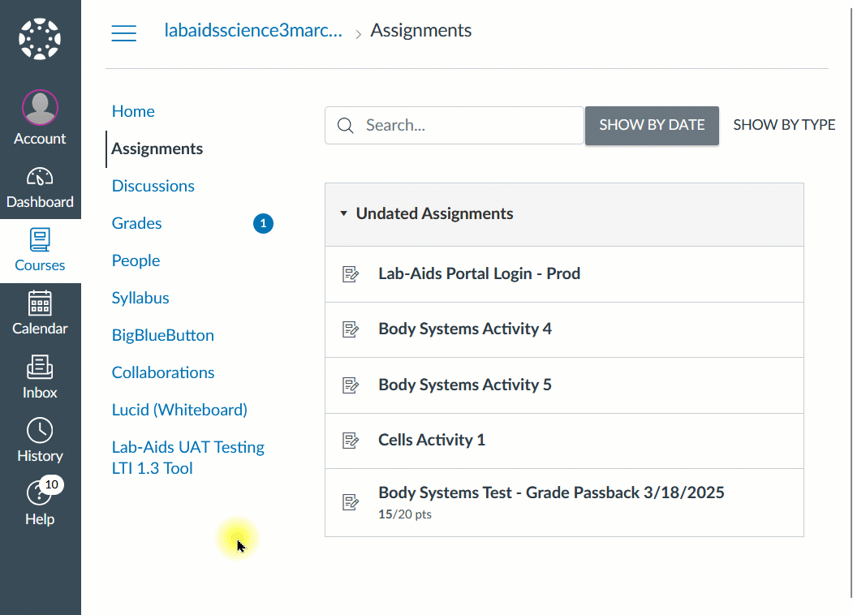Toggle the hamburger course navigation menu
The height and width of the screenshot is (615, 853).
[x=123, y=32]
